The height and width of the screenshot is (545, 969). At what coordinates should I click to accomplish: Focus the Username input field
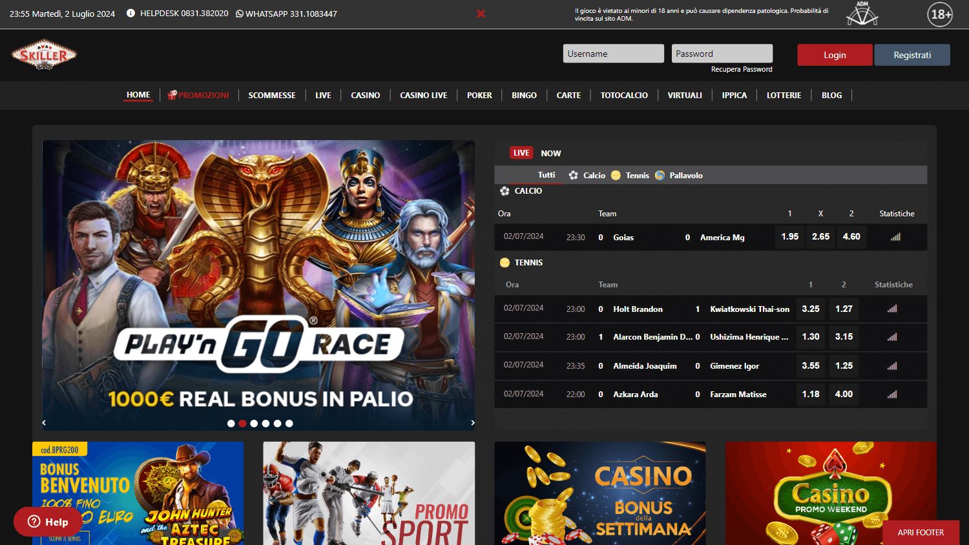614,54
